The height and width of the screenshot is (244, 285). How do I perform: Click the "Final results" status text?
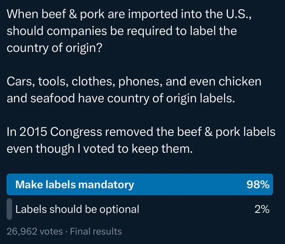coord(96,231)
